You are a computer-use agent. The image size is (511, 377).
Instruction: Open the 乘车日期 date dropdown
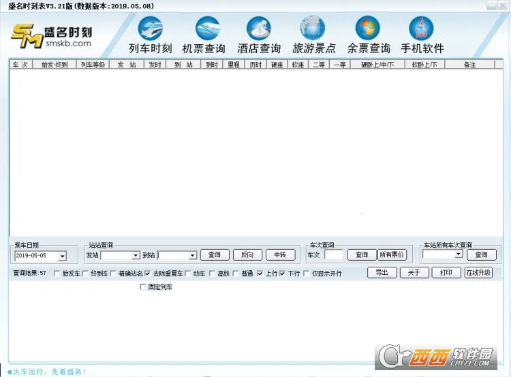click(x=62, y=257)
